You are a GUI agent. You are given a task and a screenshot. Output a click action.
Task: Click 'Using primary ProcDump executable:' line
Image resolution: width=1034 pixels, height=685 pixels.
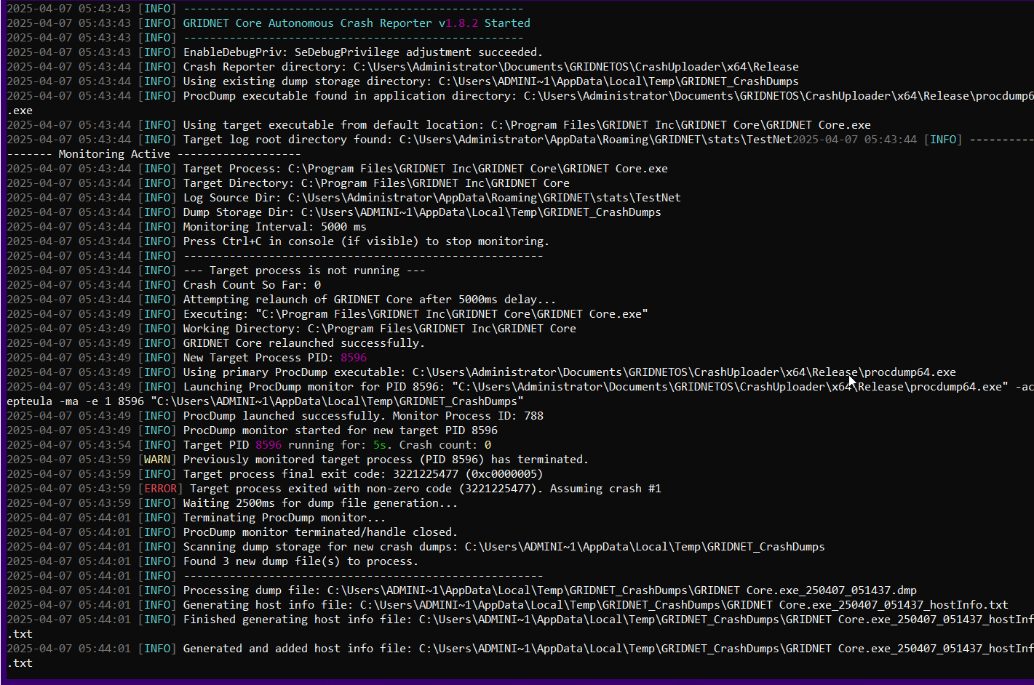pos(570,372)
